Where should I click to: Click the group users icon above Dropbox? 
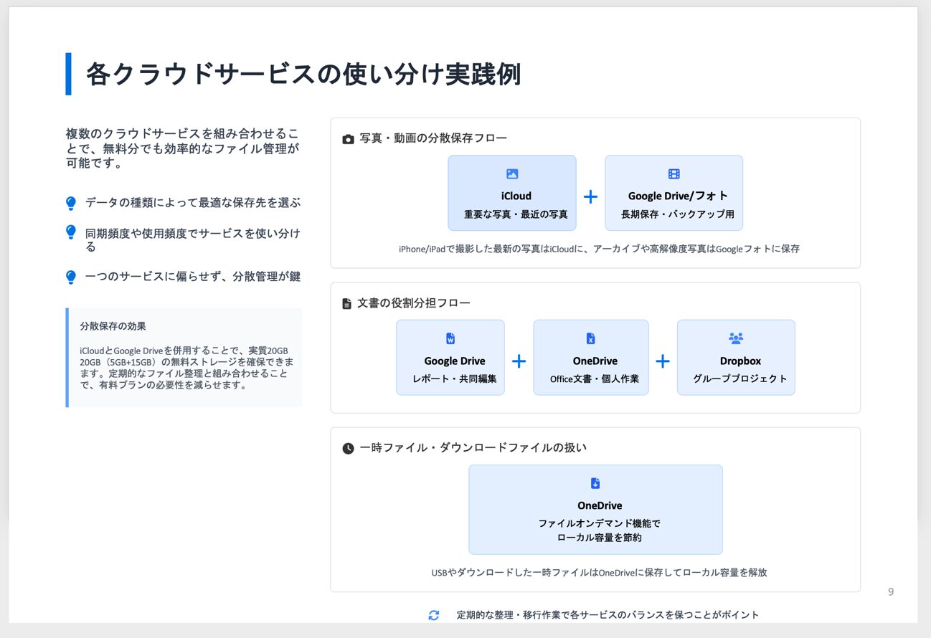point(736,338)
